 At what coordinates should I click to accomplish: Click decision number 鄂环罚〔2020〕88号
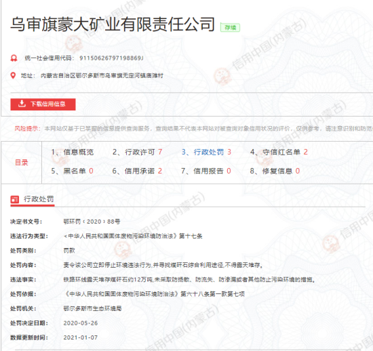coord(92,222)
